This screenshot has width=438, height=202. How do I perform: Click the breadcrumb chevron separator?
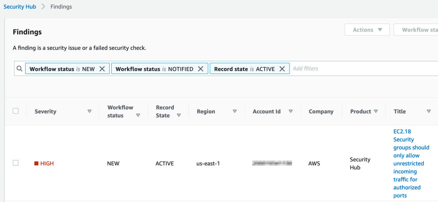coord(43,7)
